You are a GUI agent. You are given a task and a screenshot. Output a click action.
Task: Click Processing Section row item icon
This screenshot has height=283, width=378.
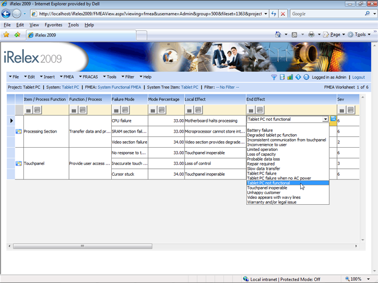(18, 132)
